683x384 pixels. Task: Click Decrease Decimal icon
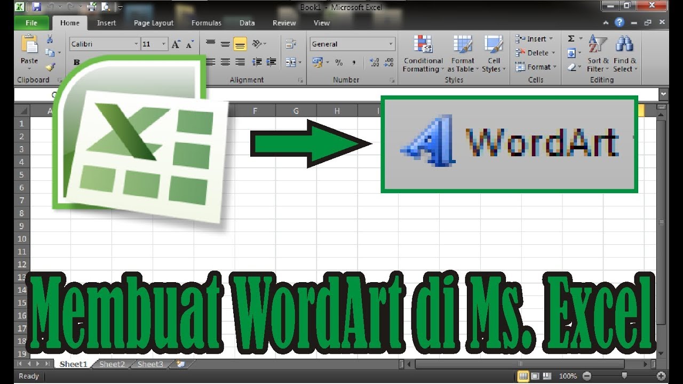click(x=389, y=62)
